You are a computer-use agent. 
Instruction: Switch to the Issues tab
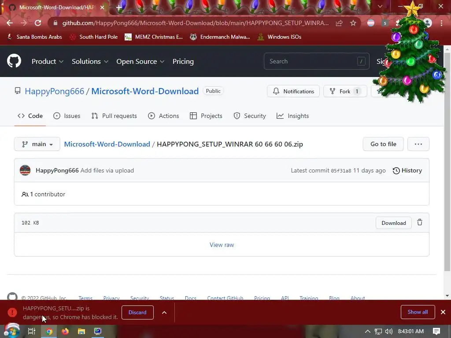click(x=67, y=116)
